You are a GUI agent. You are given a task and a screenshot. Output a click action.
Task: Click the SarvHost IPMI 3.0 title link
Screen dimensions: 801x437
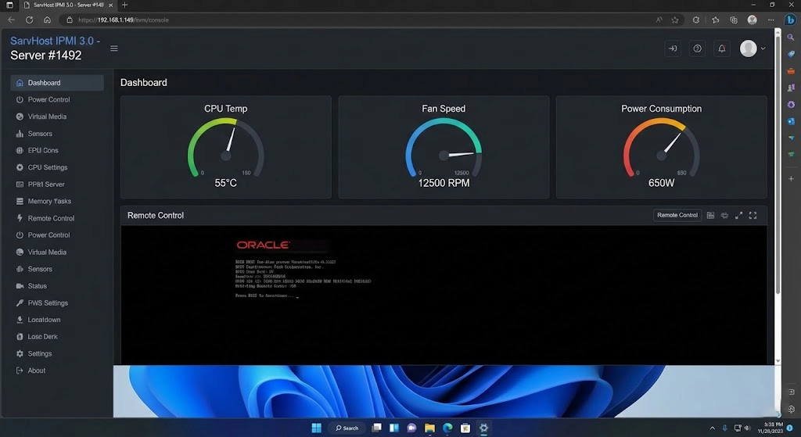(56, 41)
